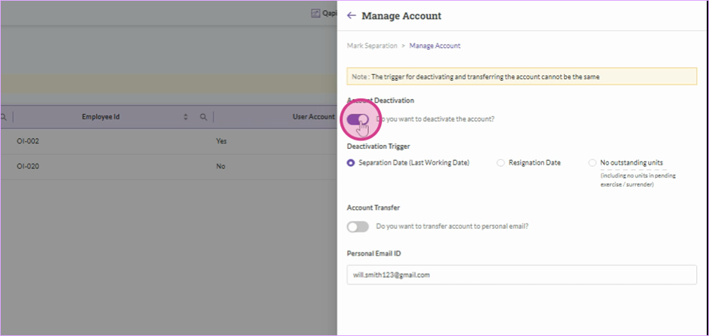Click the No value in User Account column

(x=220, y=167)
